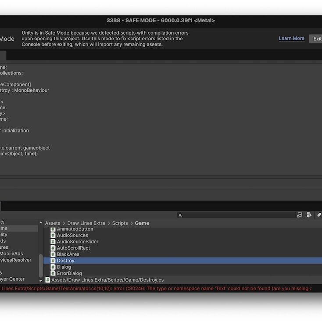
Task: Click the Open in Search icon
Action: (300, 215)
